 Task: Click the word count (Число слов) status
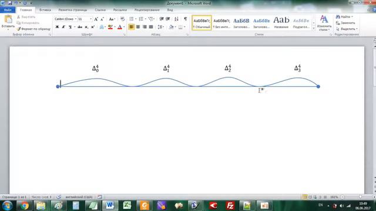pos(42,197)
